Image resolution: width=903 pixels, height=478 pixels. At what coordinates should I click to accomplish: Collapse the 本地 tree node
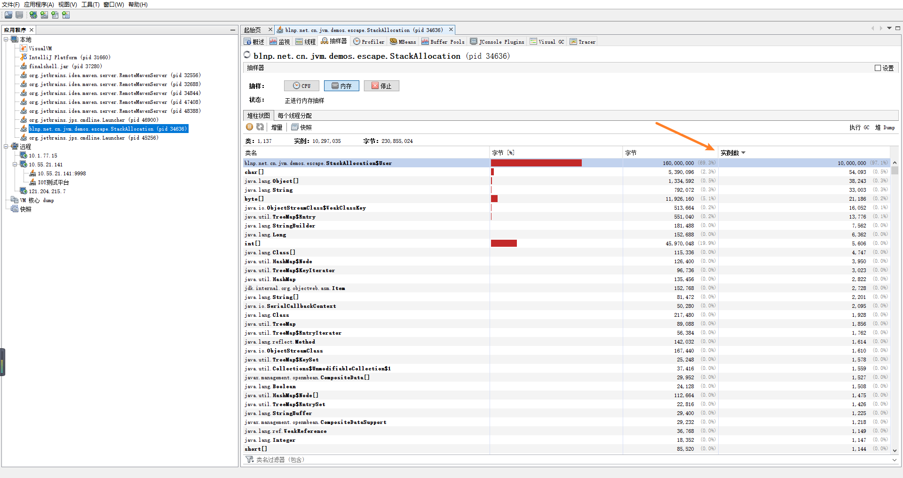click(6, 39)
